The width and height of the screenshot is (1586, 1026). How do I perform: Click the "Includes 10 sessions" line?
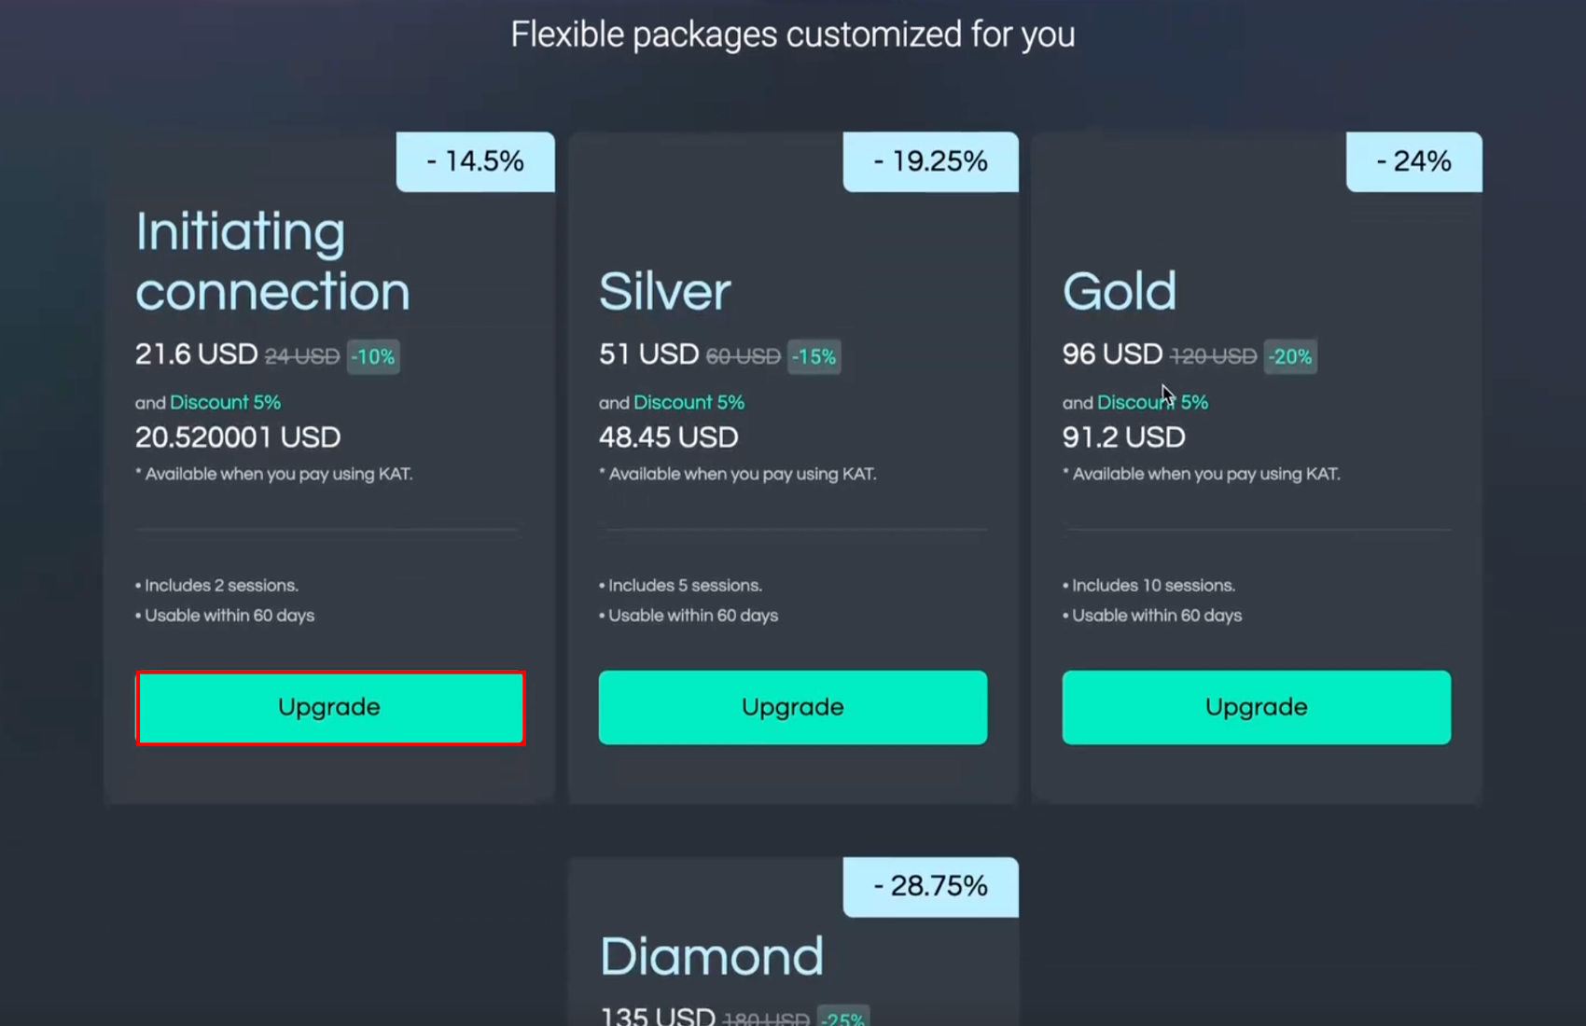click(1153, 586)
